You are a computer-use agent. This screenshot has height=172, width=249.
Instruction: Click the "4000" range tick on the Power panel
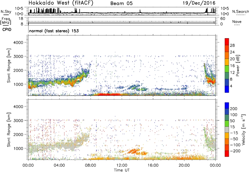(x=18, y=43)
